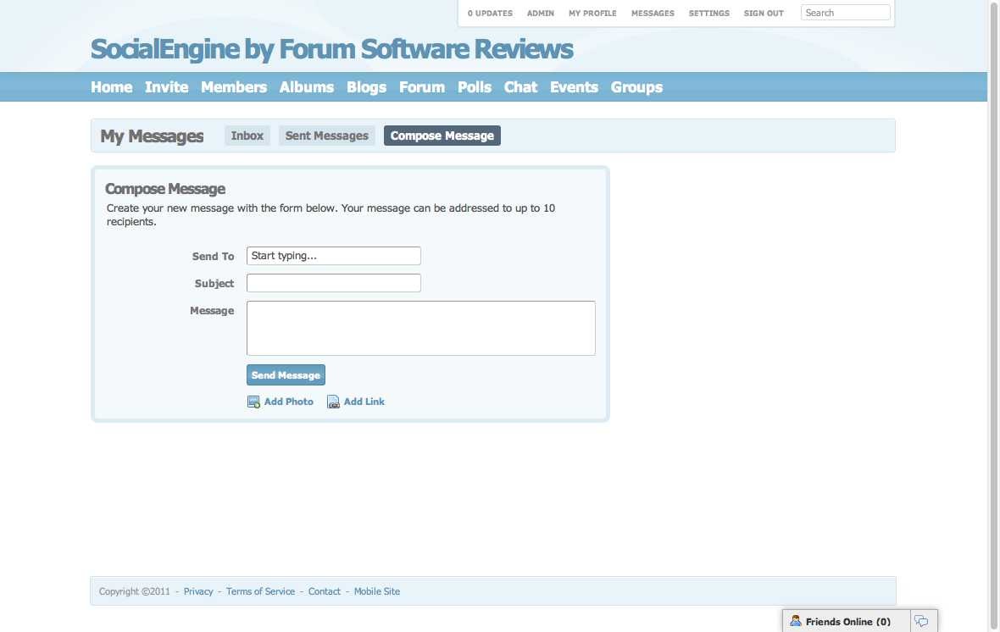Click the Friends Online person icon
The image size is (1000, 632).
point(795,620)
